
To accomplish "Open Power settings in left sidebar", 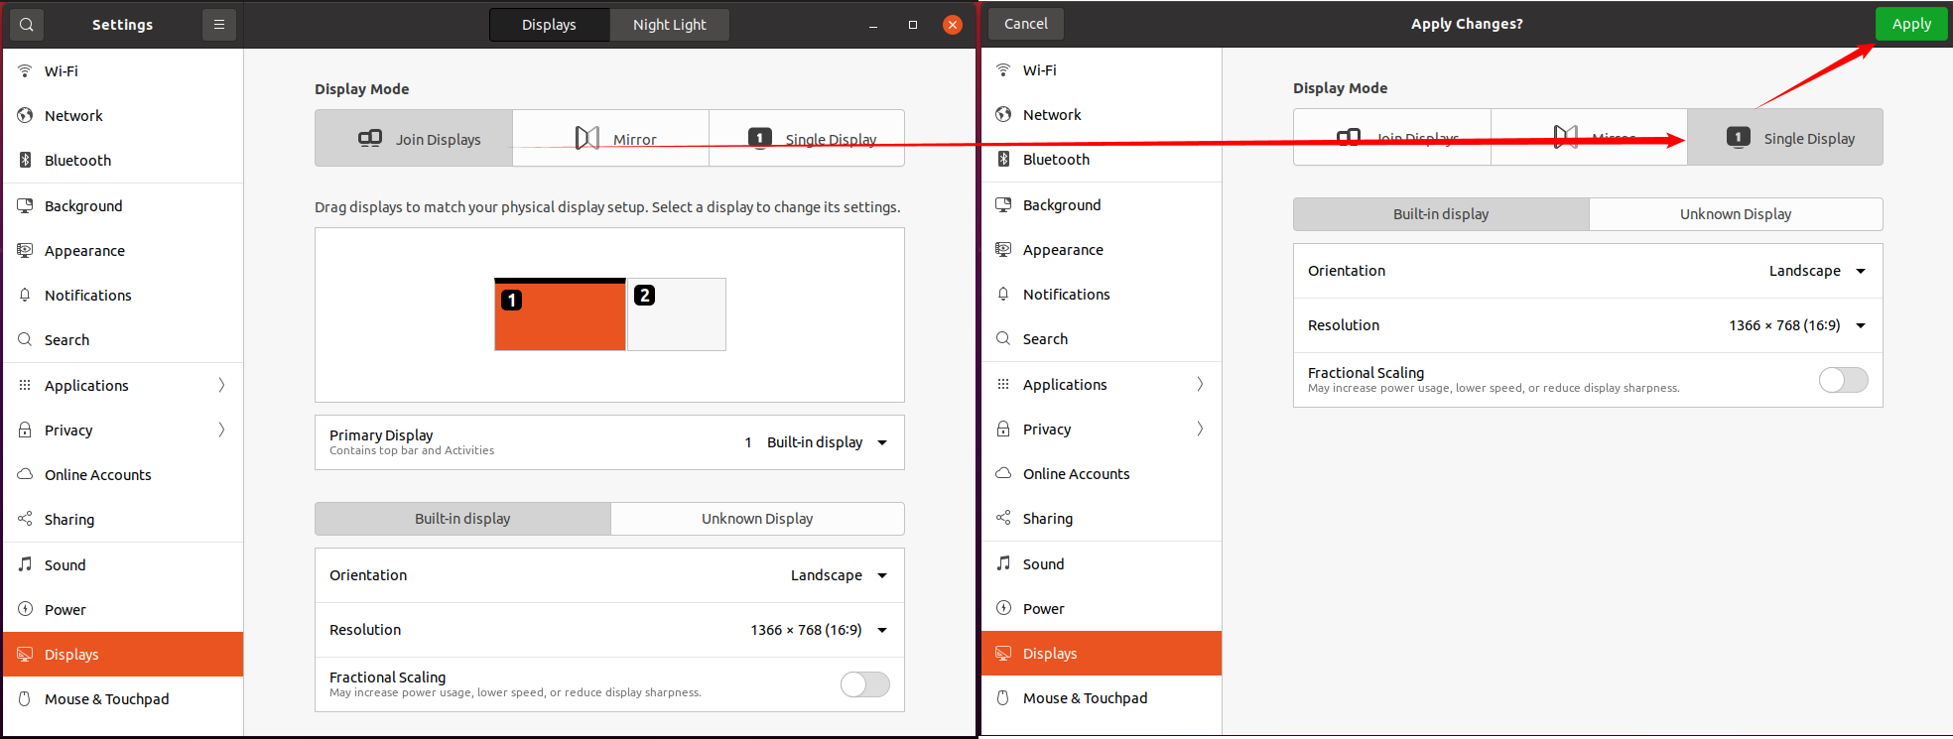I will (123, 610).
